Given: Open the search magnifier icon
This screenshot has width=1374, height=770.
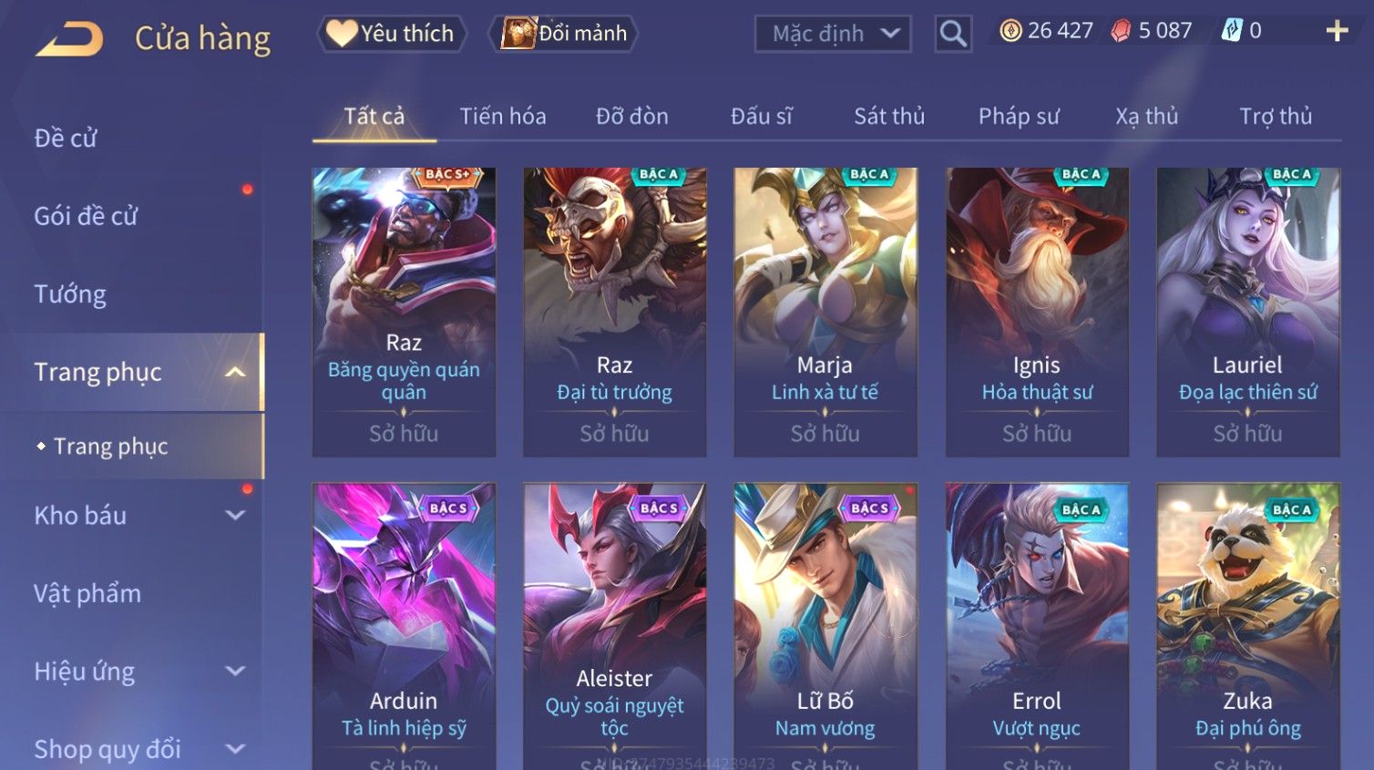Looking at the screenshot, I should pos(953,34).
